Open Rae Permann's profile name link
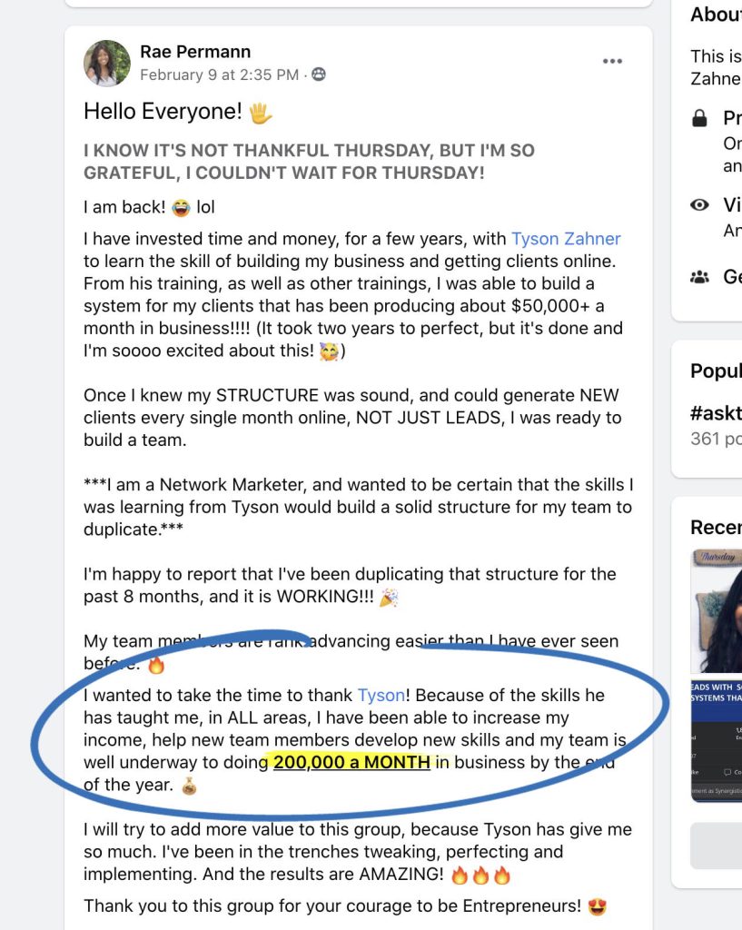Image resolution: width=742 pixels, height=930 pixels. tap(195, 52)
